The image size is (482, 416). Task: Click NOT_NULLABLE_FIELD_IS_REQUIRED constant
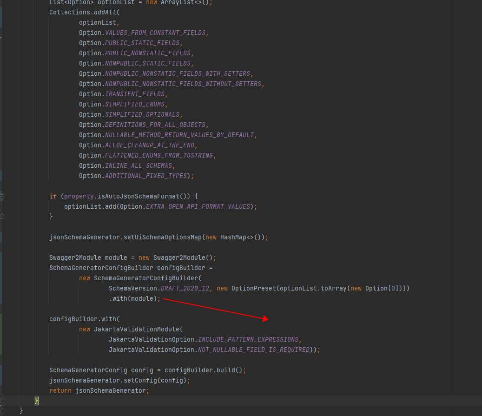tap(254, 350)
